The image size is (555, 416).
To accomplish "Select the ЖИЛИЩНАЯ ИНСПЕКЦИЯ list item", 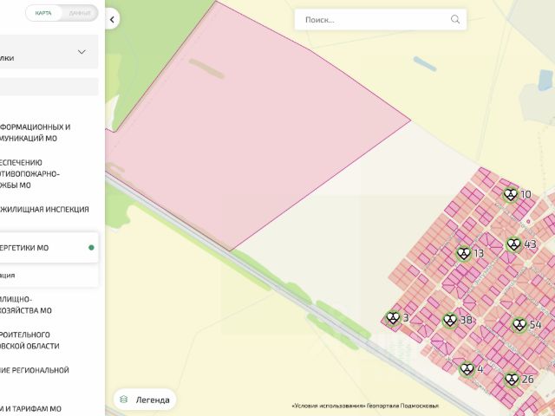I will click(43, 209).
